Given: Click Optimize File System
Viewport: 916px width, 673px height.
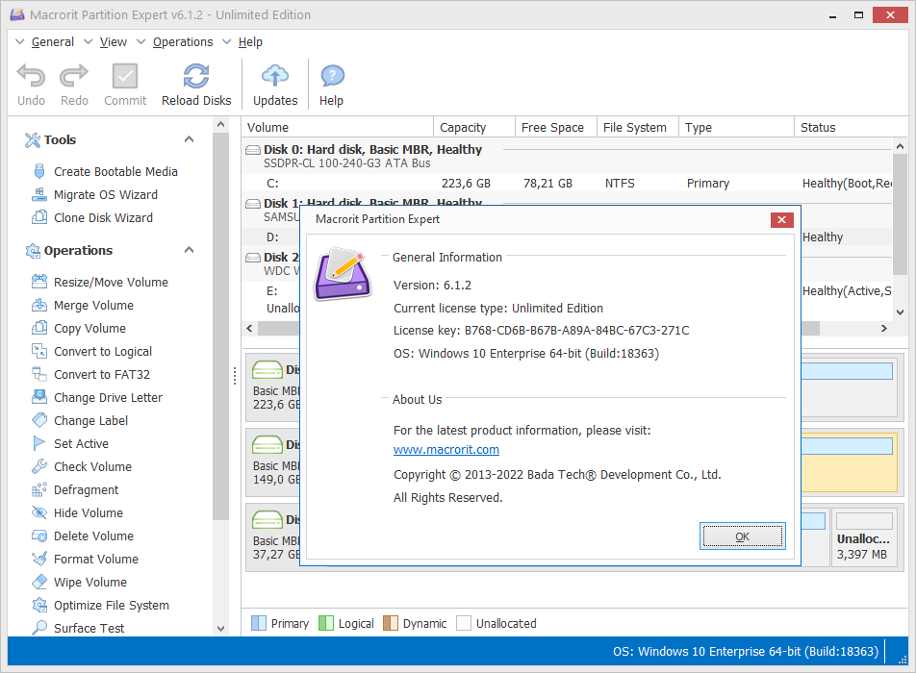Looking at the screenshot, I should pyautogui.click(x=111, y=606).
